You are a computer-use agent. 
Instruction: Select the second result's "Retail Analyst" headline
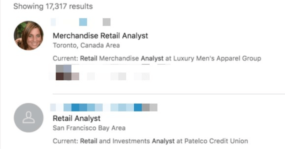77,118
